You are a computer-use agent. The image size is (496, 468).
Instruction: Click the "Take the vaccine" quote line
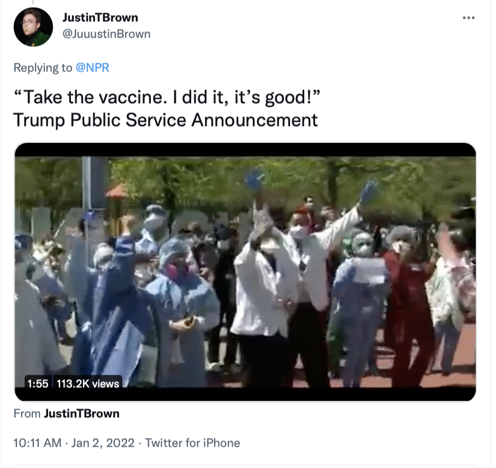(167, 97)
